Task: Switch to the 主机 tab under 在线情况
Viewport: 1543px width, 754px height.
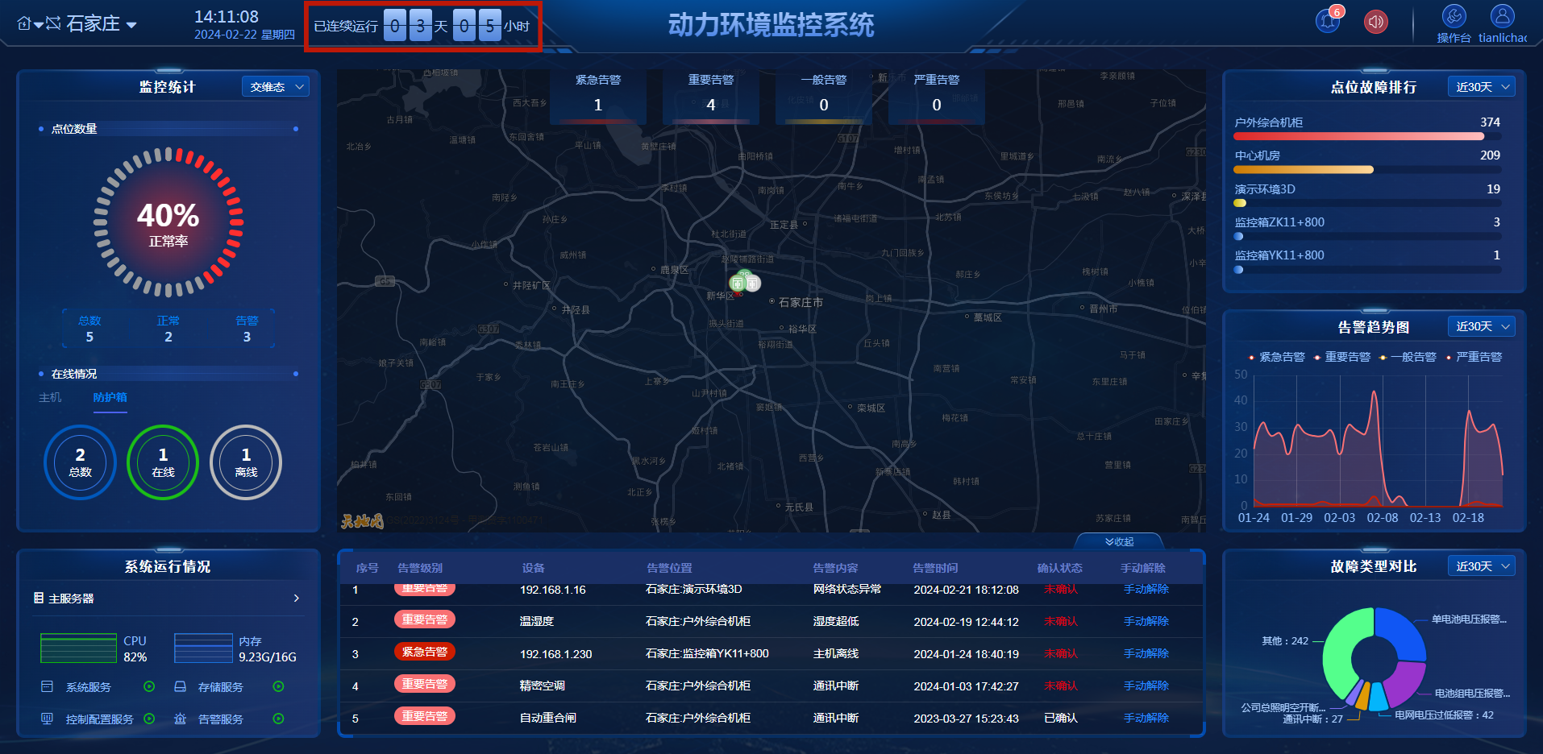Action: [x=50, y=397]
